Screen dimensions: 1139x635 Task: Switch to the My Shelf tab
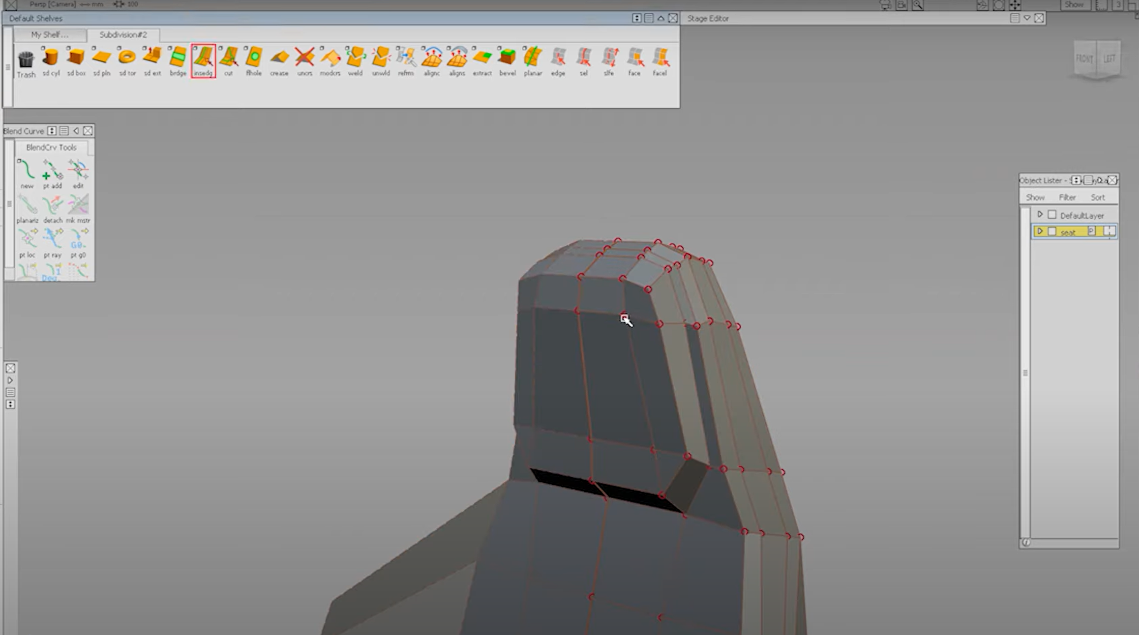49,35
